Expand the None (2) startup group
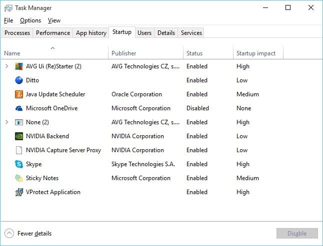 pyautogui.click(x=6, y=122)
